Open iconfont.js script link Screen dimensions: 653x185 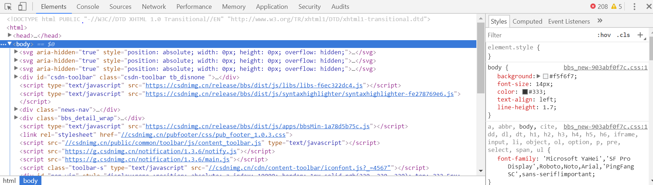click(x=300, y=168)
